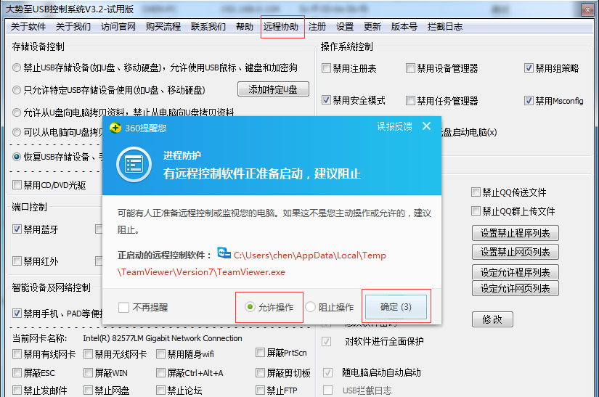Enable 禁用设备管理器 checkbox

click(x=410, y=68)
